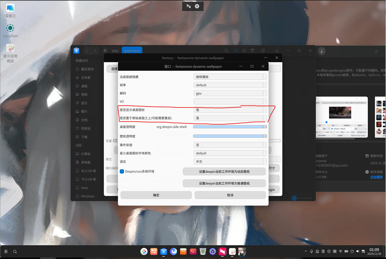This screenshot has width=386, height=259.
Task: Open the 星火桌面图标字体颜色 dropdown
Action: [x=230, y=153]
